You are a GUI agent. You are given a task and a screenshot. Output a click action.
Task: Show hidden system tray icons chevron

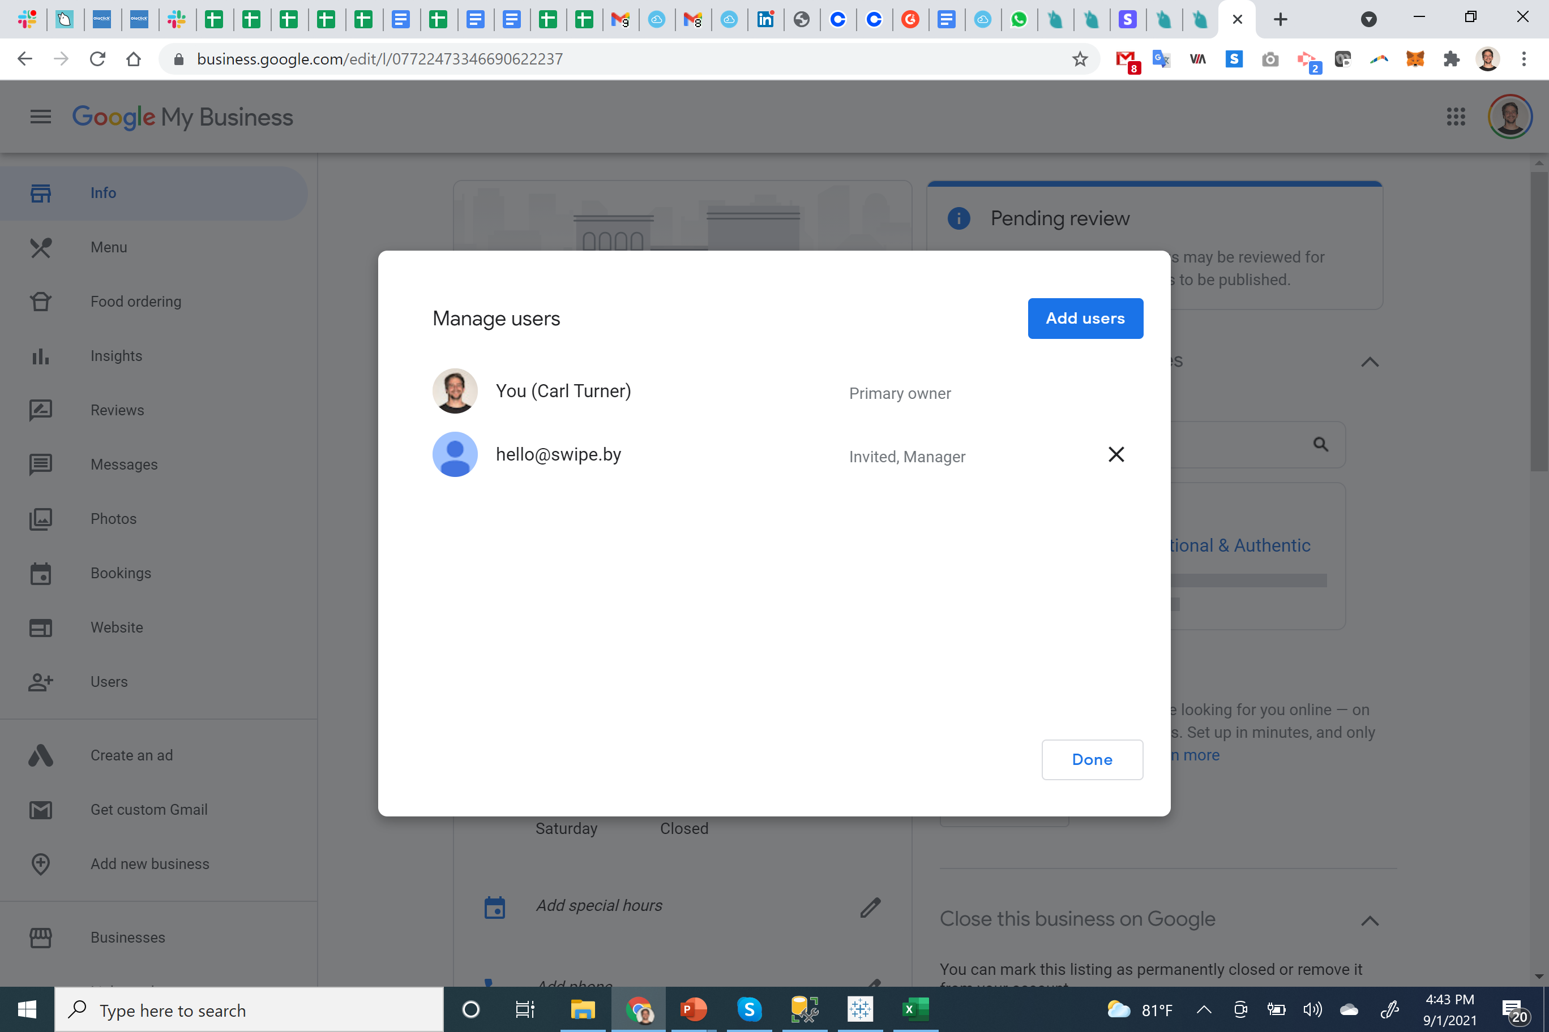pos(1204,1009)
